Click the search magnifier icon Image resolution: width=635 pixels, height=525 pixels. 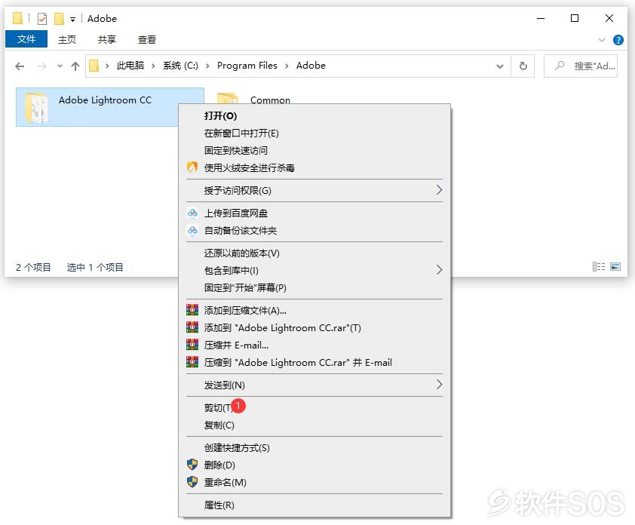(560, 66)
